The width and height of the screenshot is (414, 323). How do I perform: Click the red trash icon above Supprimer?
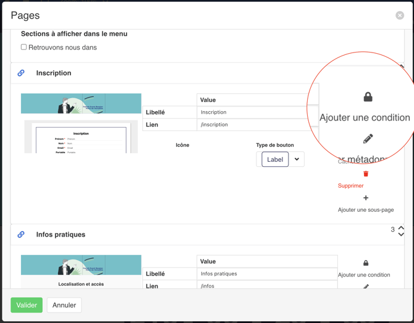tap(366, 174)
